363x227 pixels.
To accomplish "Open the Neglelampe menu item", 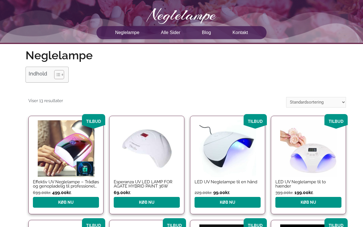I will pos(127,33).
